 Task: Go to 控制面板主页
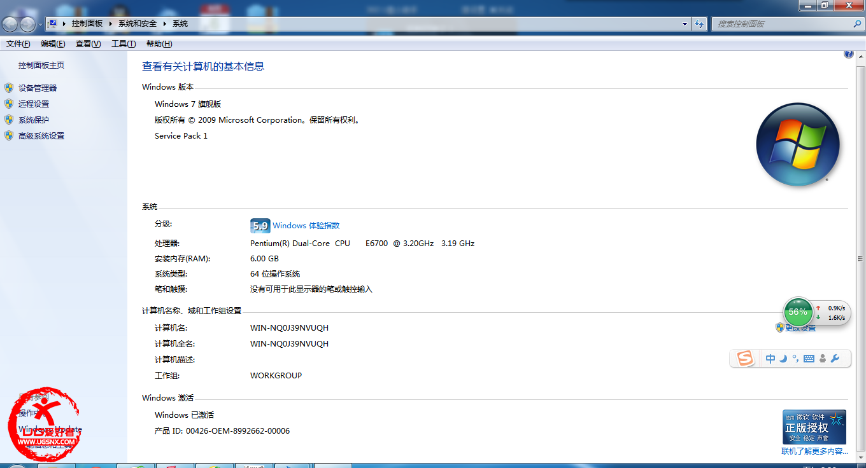pos(41,65)
